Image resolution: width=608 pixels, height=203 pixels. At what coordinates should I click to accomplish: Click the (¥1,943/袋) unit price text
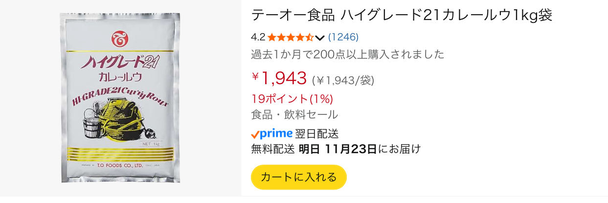coord(343,80)
